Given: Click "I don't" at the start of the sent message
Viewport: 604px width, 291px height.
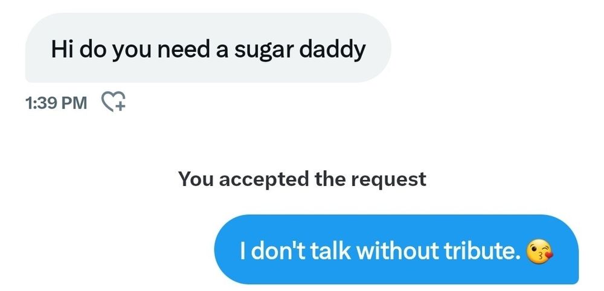Looking at the screenshot, I should [273, 251].
